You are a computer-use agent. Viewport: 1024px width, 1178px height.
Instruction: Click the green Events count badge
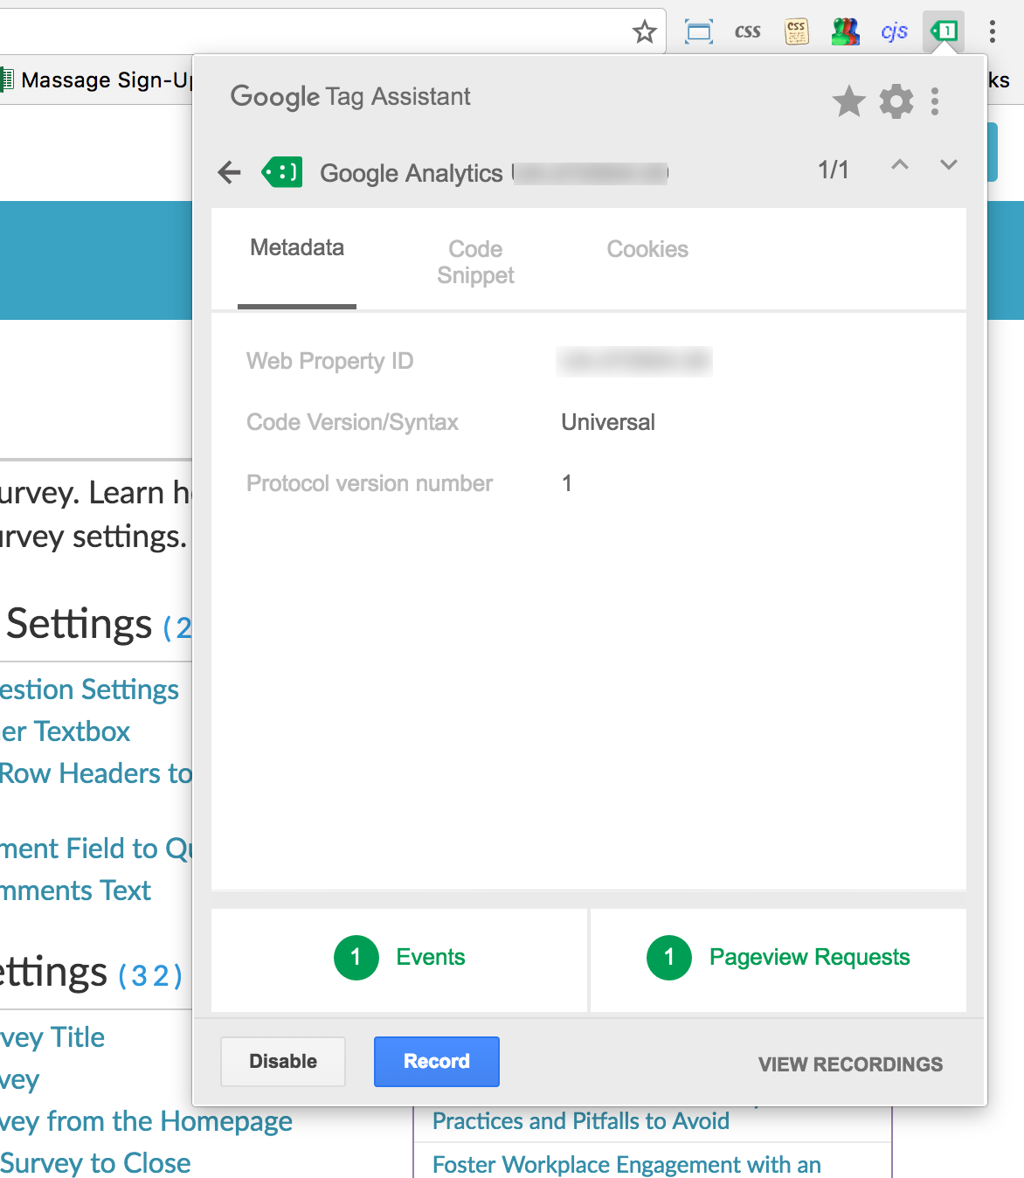(356, 958)
